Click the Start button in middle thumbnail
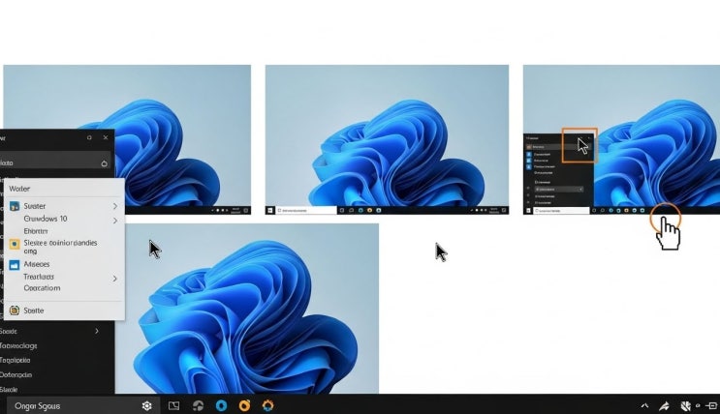This screenshot has width=720, height=414. pyautogui.click(x=270, y=210)
